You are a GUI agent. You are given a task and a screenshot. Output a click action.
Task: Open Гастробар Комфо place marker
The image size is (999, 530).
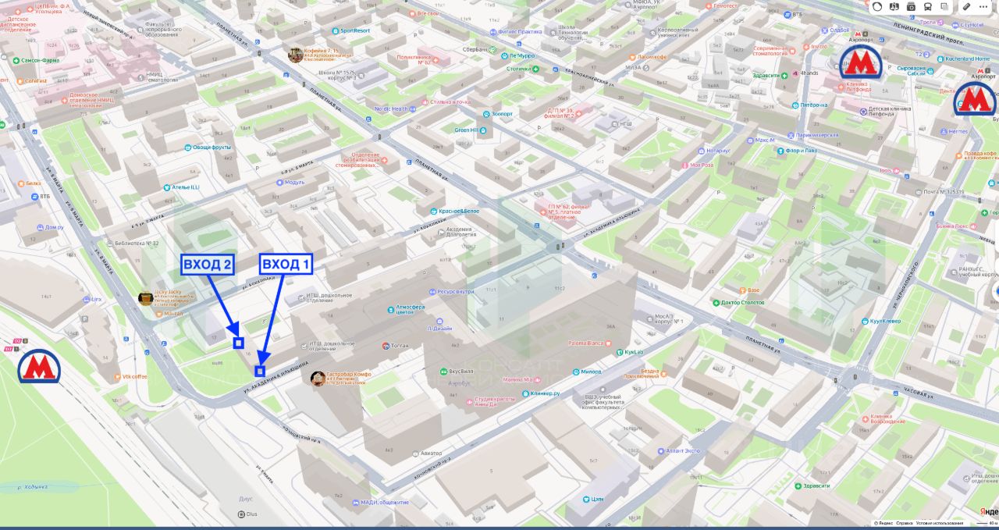click(x=318, y=379)
